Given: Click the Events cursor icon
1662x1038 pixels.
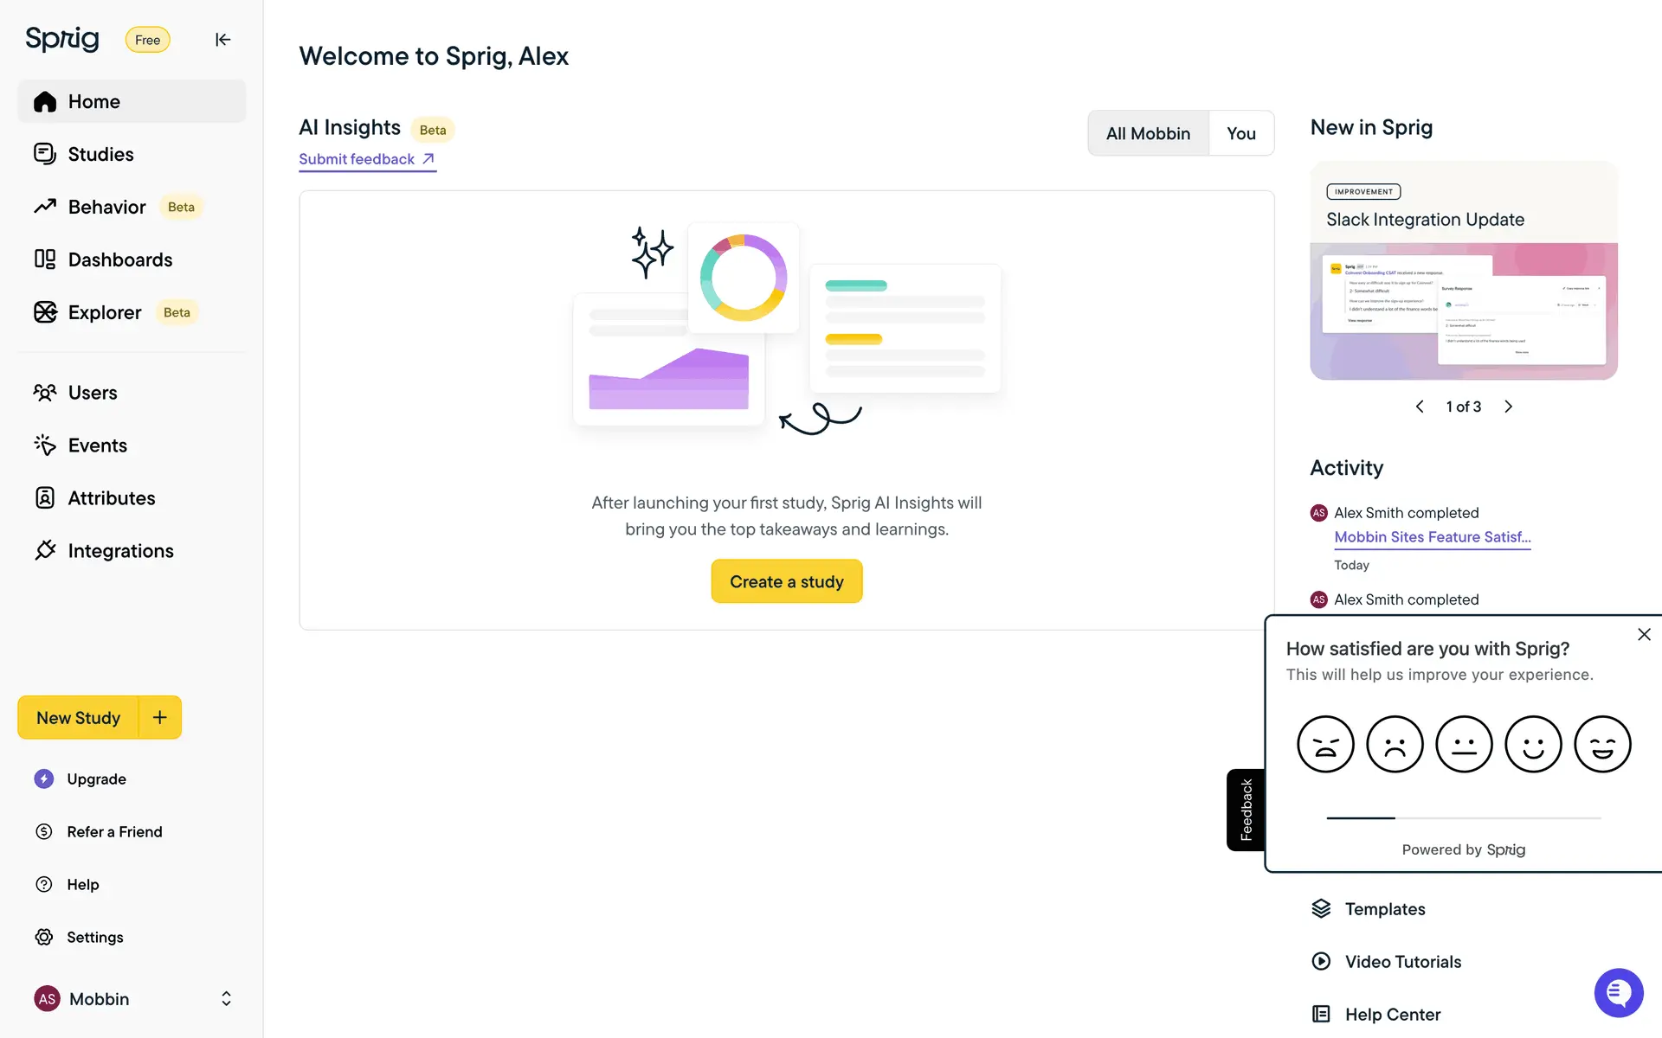Looking at the screenshot, I should pyautogui.click(x=45, y=445).
